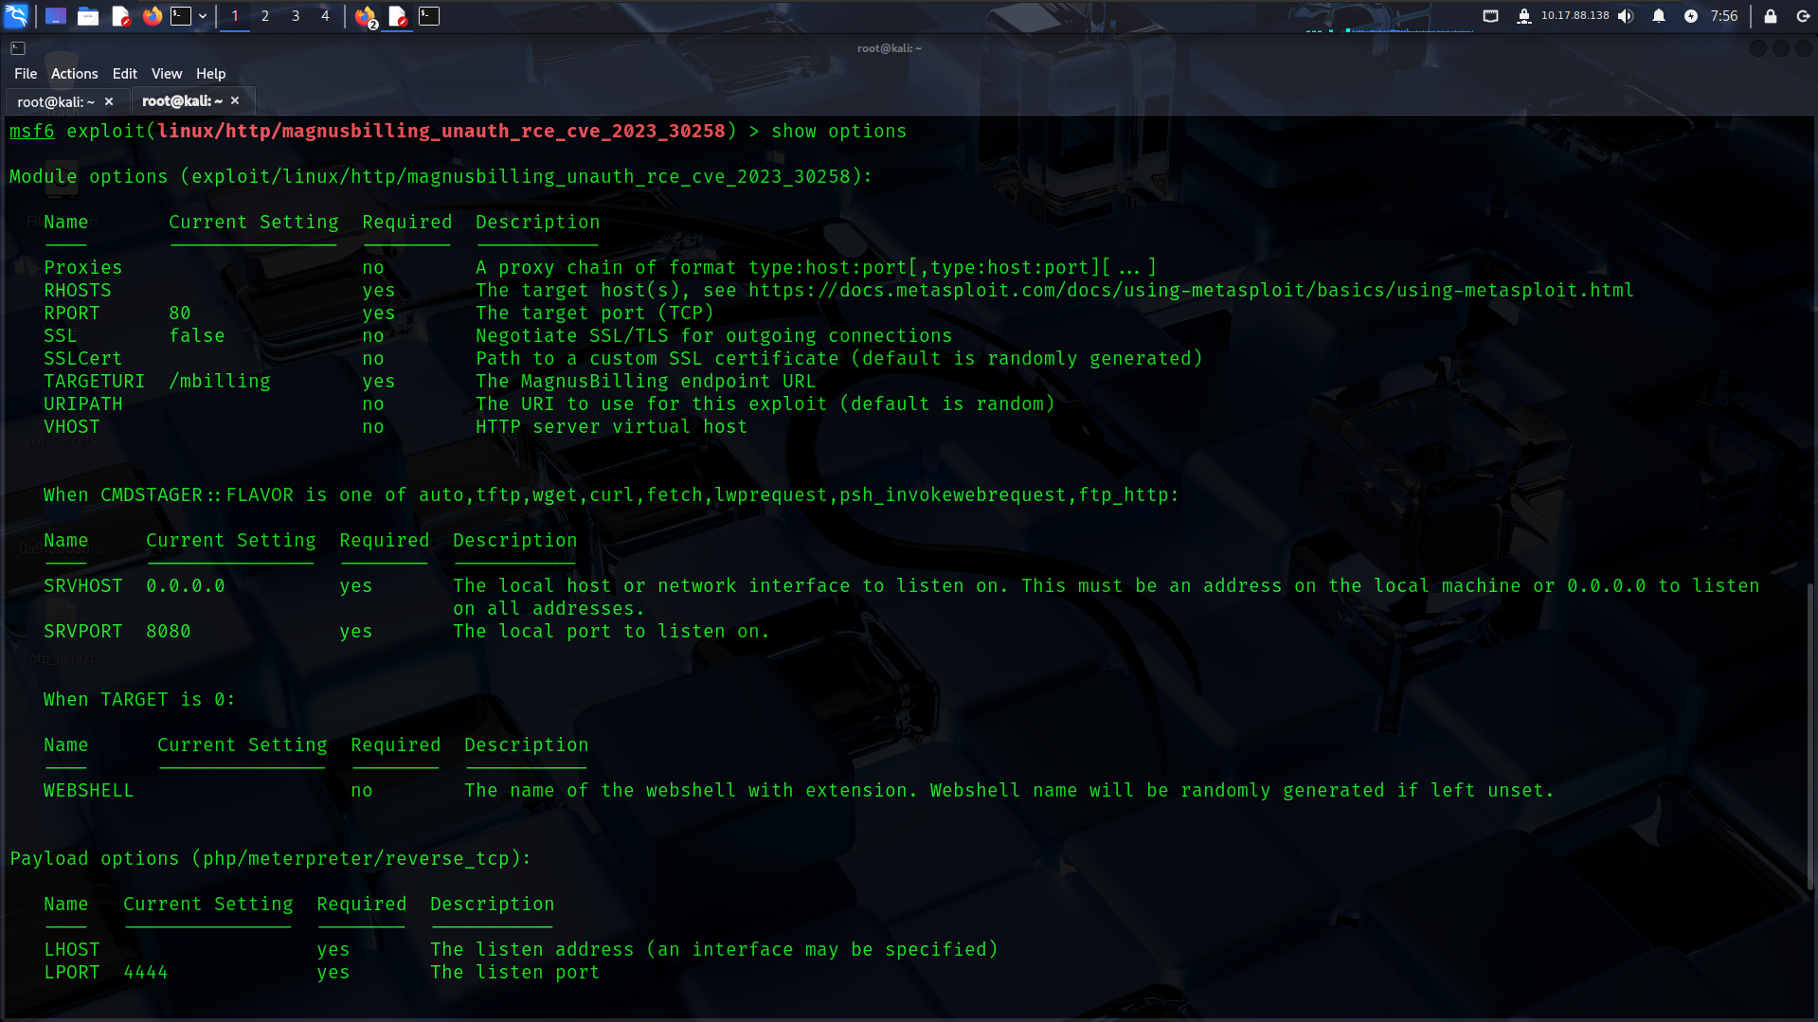Screen dimensions: 1818x1022
Task: Click the URIPATH option name
Action: pyautogui.click(x=83, y=404)
